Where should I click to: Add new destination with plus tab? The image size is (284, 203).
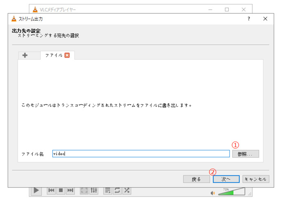click(25, 55)
